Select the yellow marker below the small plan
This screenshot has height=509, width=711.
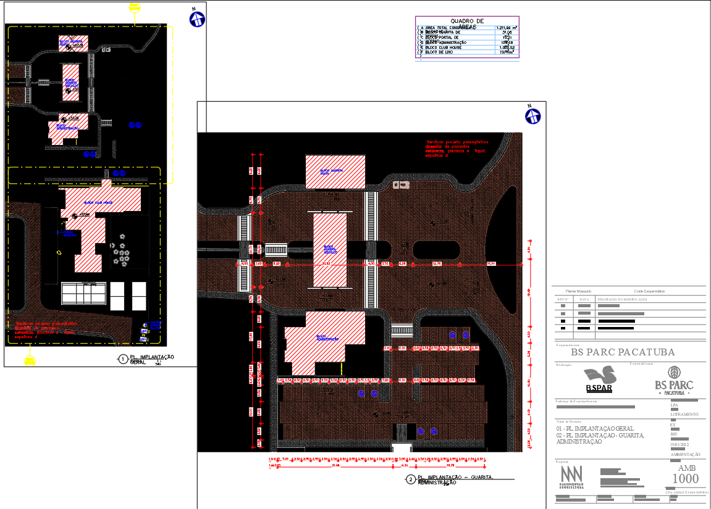[29, 360]
